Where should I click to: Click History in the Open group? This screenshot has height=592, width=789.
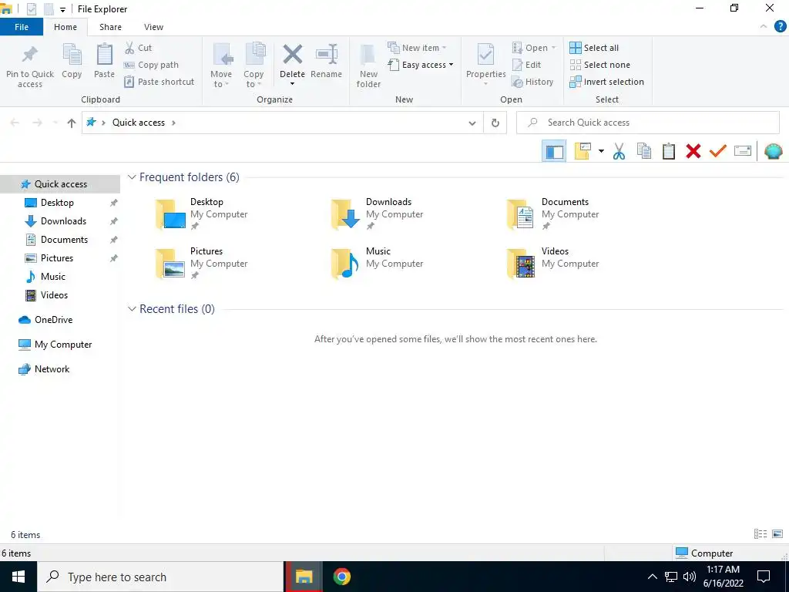532,82
